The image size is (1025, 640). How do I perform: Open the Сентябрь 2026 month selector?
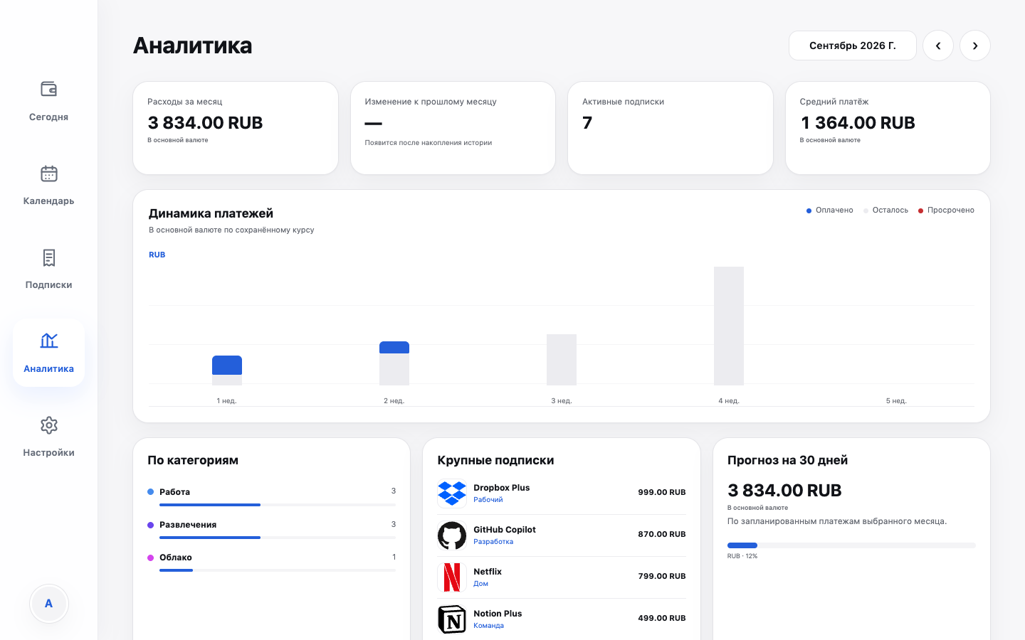(x=853, y=46)
